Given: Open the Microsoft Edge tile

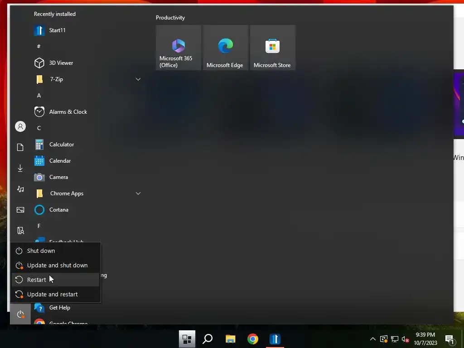Looking at the screenshot, I should click(x=226, y=48).
